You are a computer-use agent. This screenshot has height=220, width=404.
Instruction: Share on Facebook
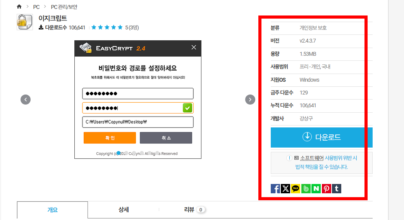[275, 189]
